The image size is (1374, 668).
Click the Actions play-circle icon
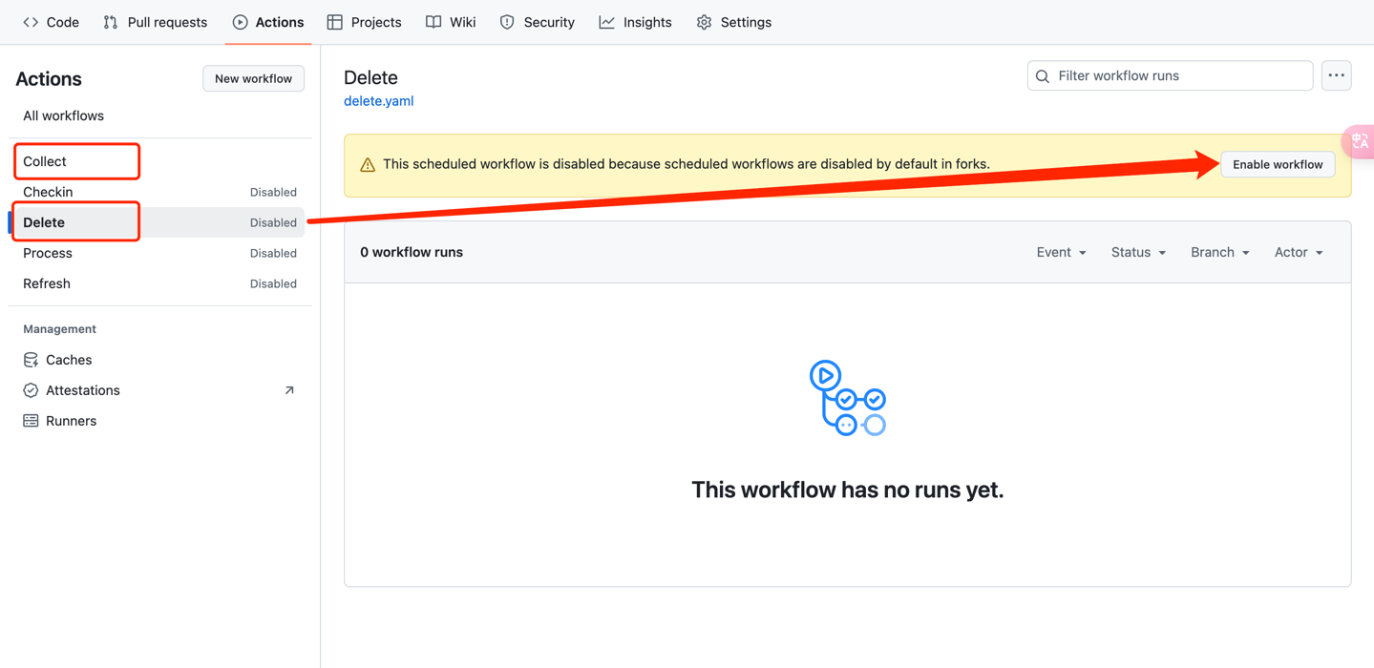[240, 22]
